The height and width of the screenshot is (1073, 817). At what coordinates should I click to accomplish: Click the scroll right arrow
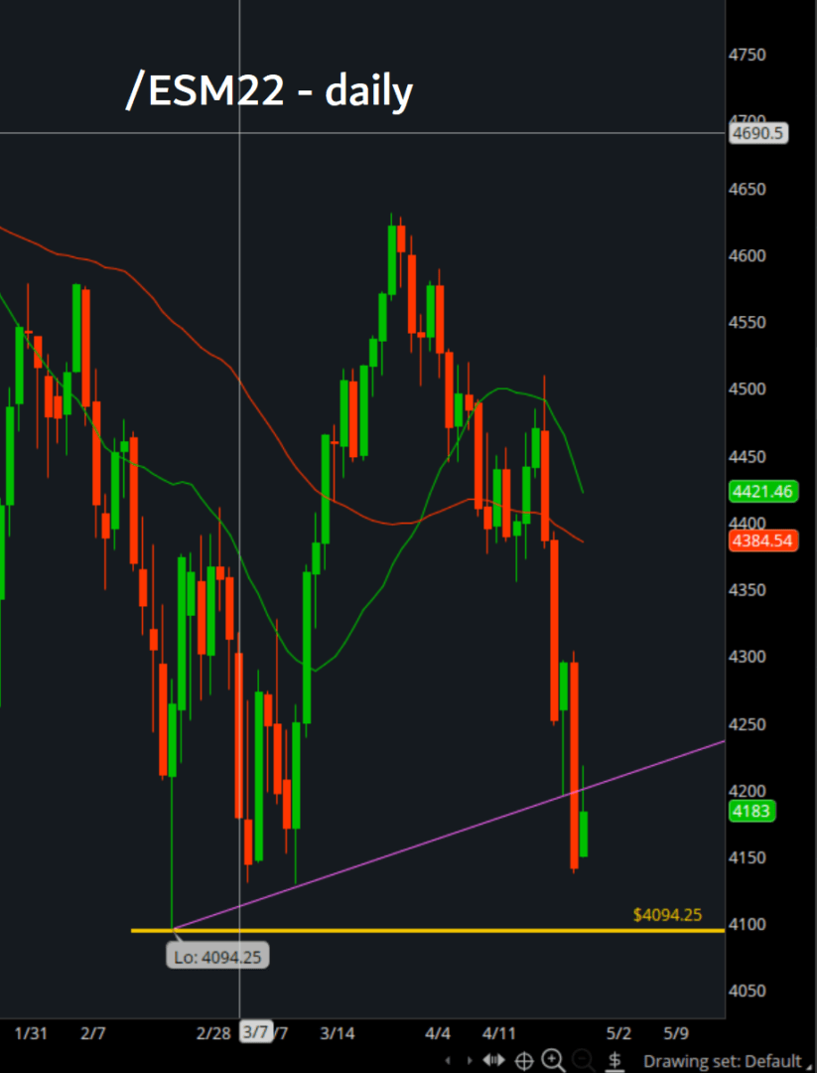471,1060
